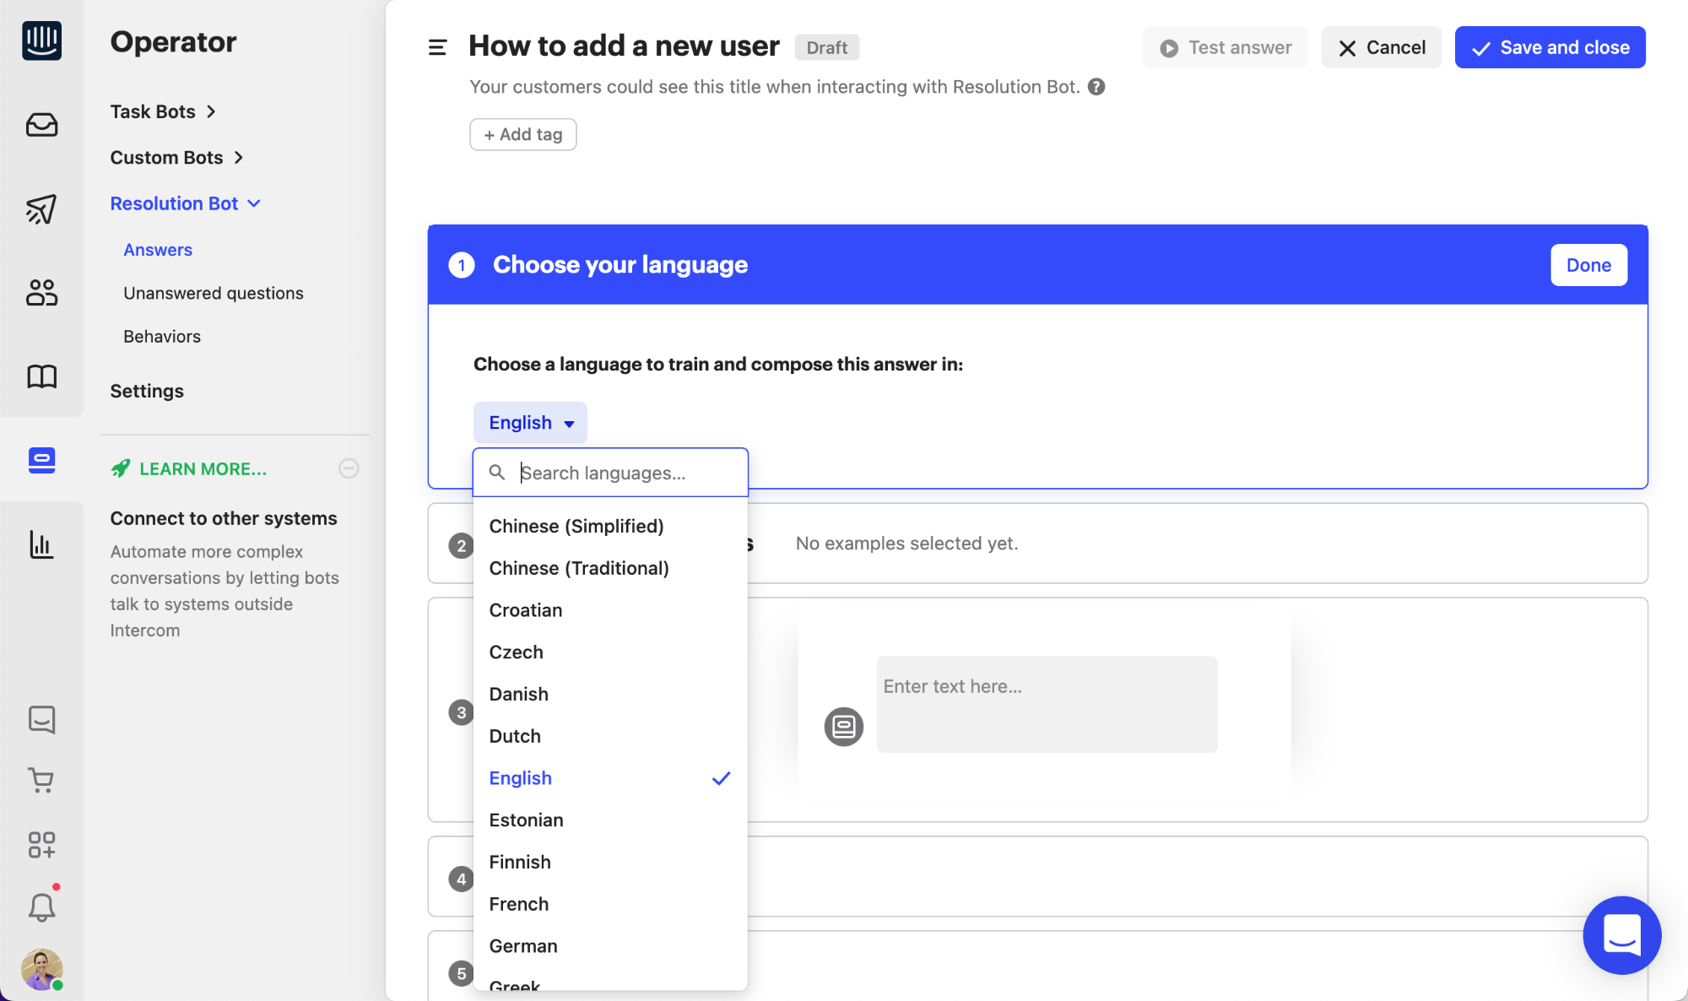Click the Add tag button
This screenshot has height=1001, width=1688.
pyautogui.click(x=522, y=134)
